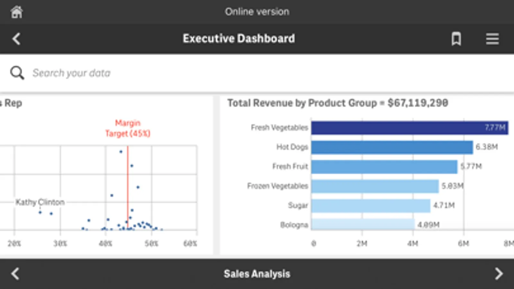Tap the back arrow beside Executive Dashboard
Viewport: 514px width, 289px height.
(16, 39)
